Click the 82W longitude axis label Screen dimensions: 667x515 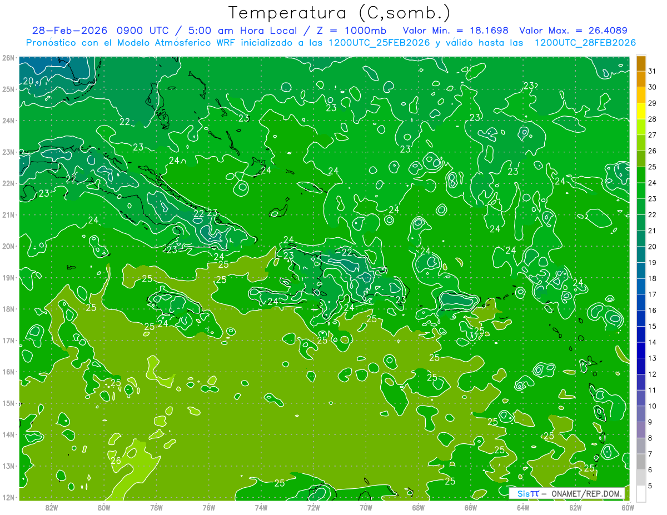tap(51, 507)
